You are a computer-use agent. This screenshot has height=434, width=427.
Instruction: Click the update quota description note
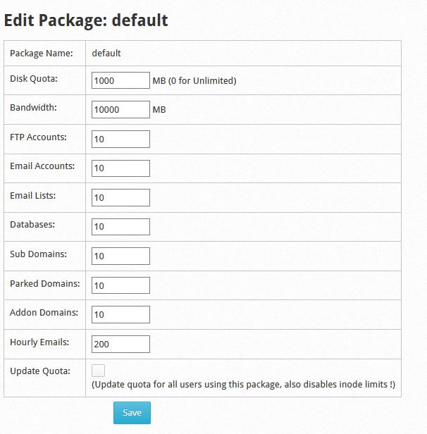tap(244, 385)
